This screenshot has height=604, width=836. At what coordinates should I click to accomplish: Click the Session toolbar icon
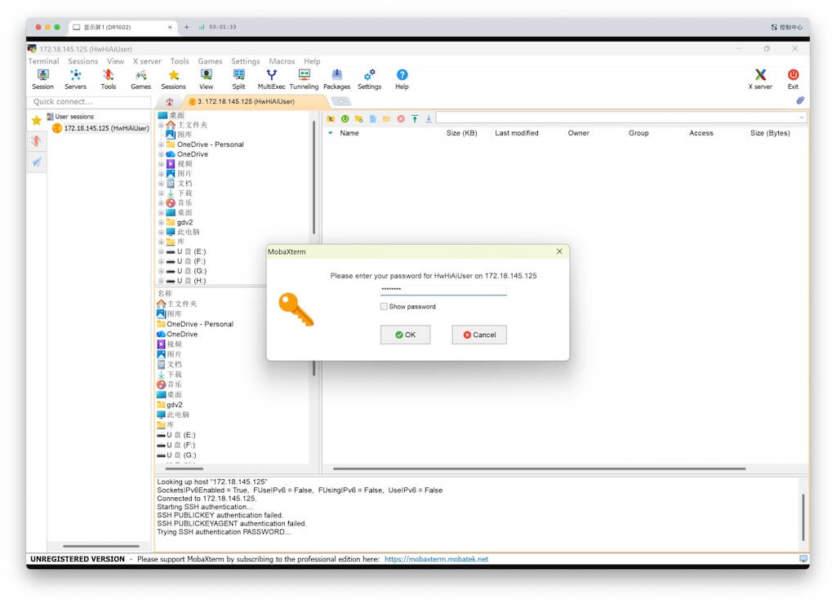(x=42, y=78)
